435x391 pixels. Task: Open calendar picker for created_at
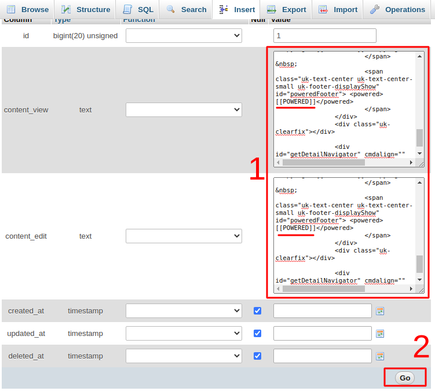pyautogui.click(x=380, y=311)
